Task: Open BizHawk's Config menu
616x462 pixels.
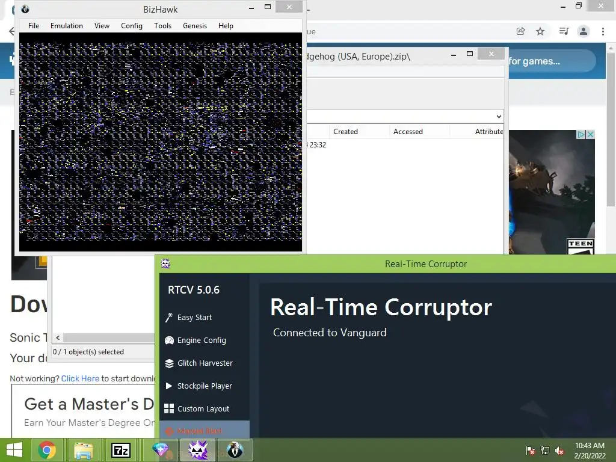Action: pos(132,25)
